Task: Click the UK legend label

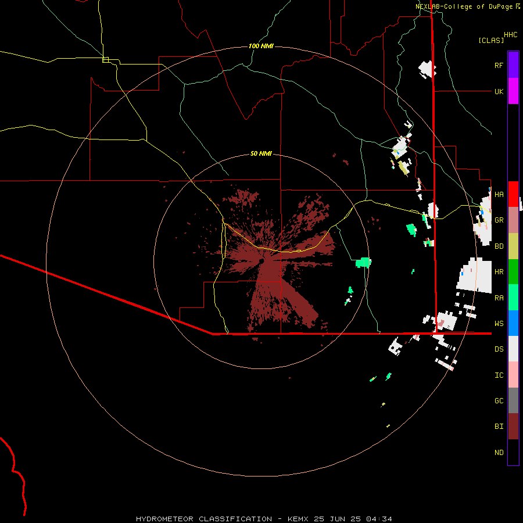Action: (499, 91)
